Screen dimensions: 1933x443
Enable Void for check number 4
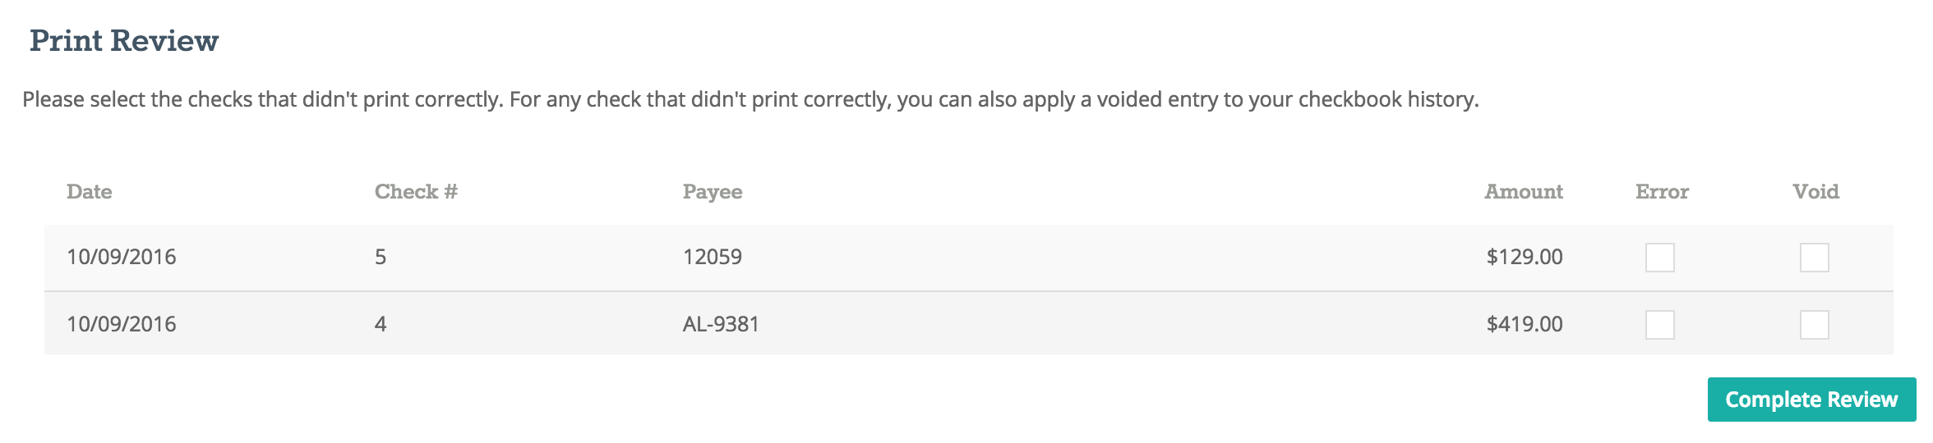(x=1814, y=325)
